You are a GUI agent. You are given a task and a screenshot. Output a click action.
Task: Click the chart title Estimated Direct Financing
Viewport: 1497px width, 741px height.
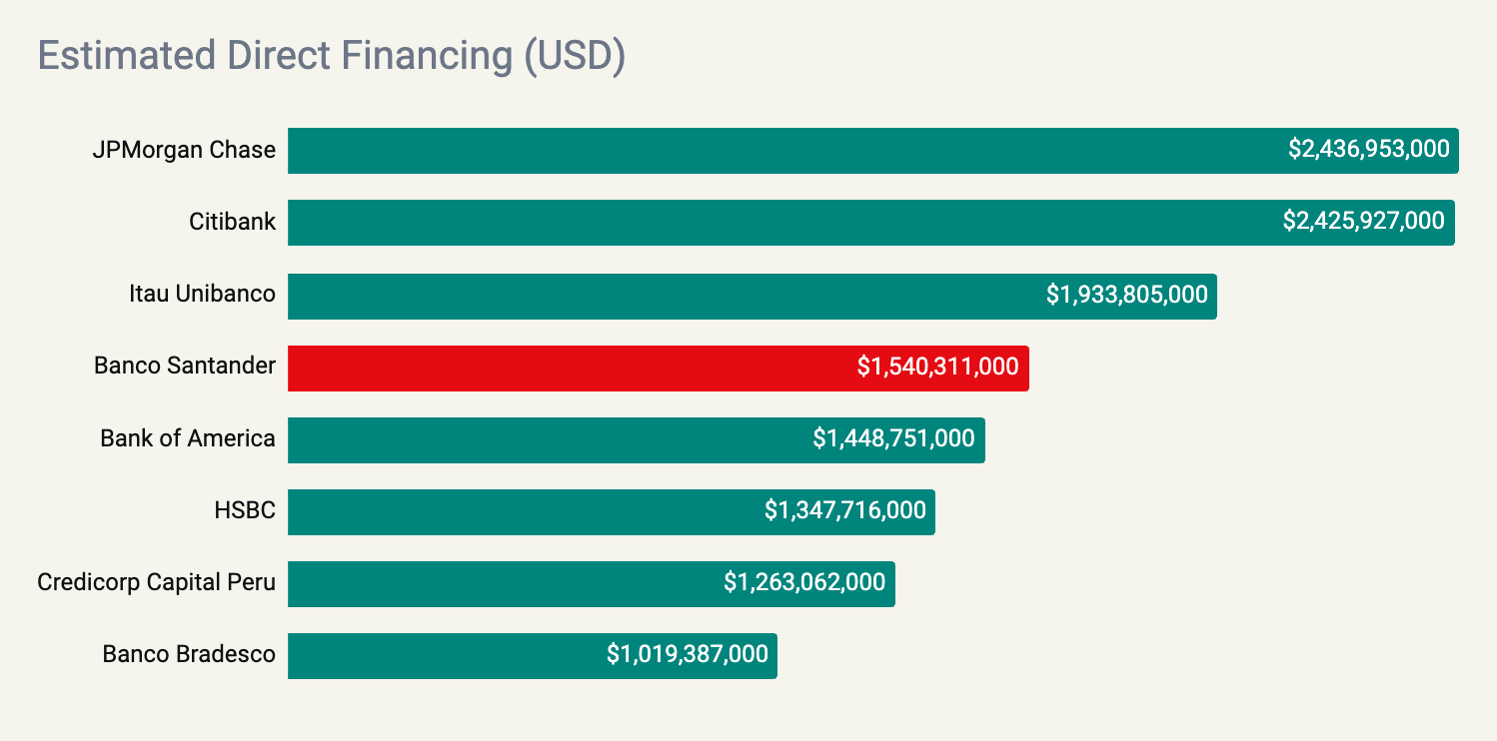pos(331,56)
